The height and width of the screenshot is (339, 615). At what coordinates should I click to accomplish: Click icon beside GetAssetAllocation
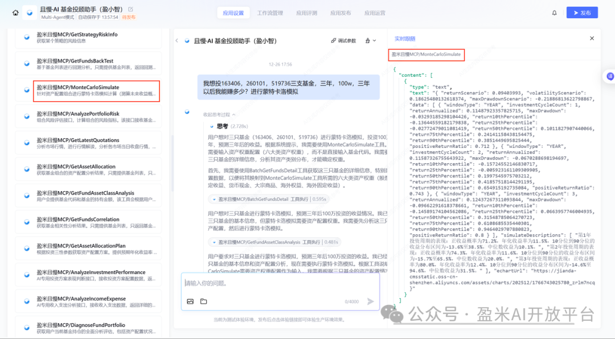tap(27, 169)
